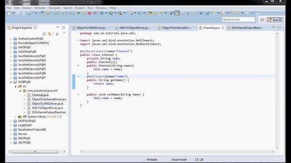Collapse the getName method fold marker

pyautogui.click(x=78, y=77)
